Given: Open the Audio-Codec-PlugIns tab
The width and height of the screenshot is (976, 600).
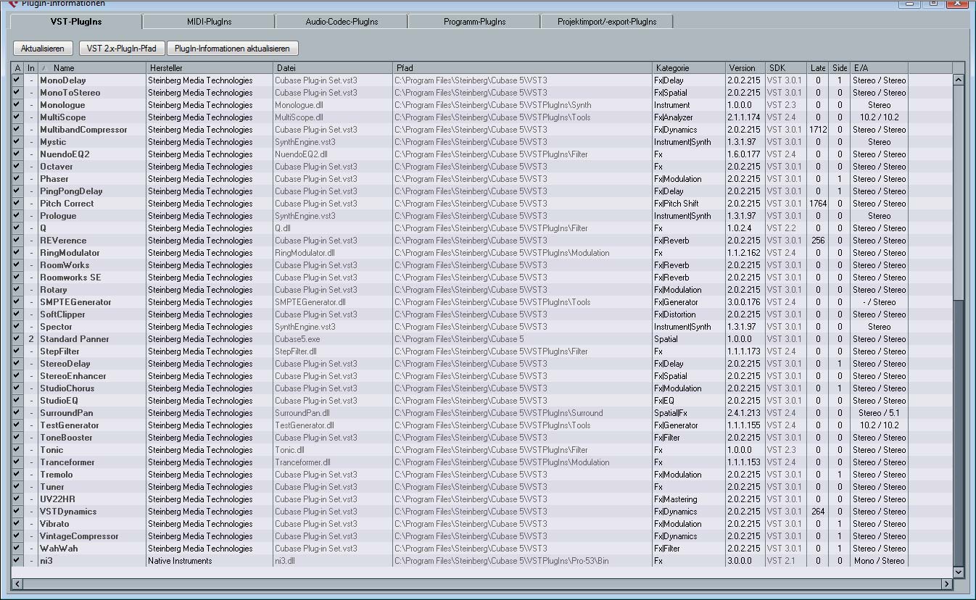Looking at the screenshot, I should [x=342, y=22].
